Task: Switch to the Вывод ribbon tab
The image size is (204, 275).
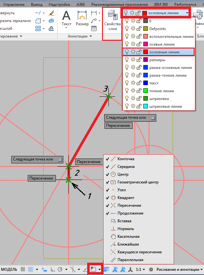Action: pos(38,5)
